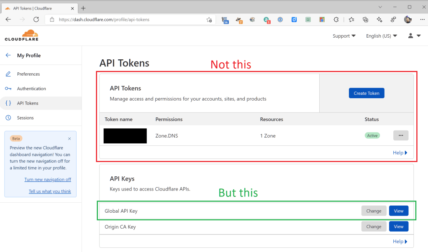Change the Origin CA Key
Image resolution: width=428 pixels, height=252 pixels.
click(374, 227)
